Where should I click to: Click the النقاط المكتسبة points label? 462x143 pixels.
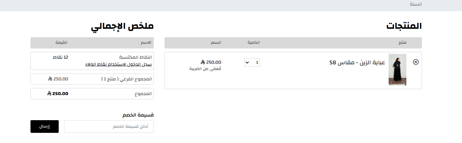click(135, 57)
